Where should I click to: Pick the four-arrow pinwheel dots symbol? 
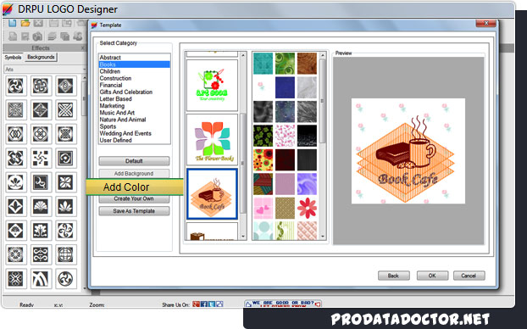point(41,158)
